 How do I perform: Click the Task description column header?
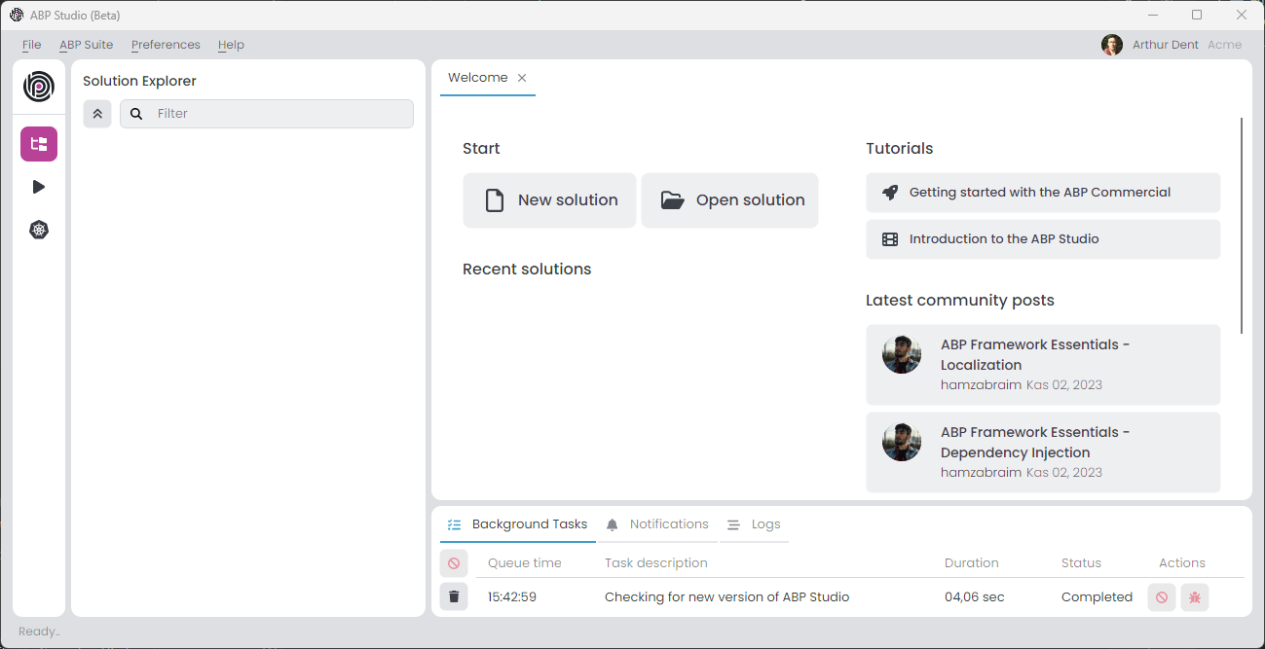[x=656, y=563]
